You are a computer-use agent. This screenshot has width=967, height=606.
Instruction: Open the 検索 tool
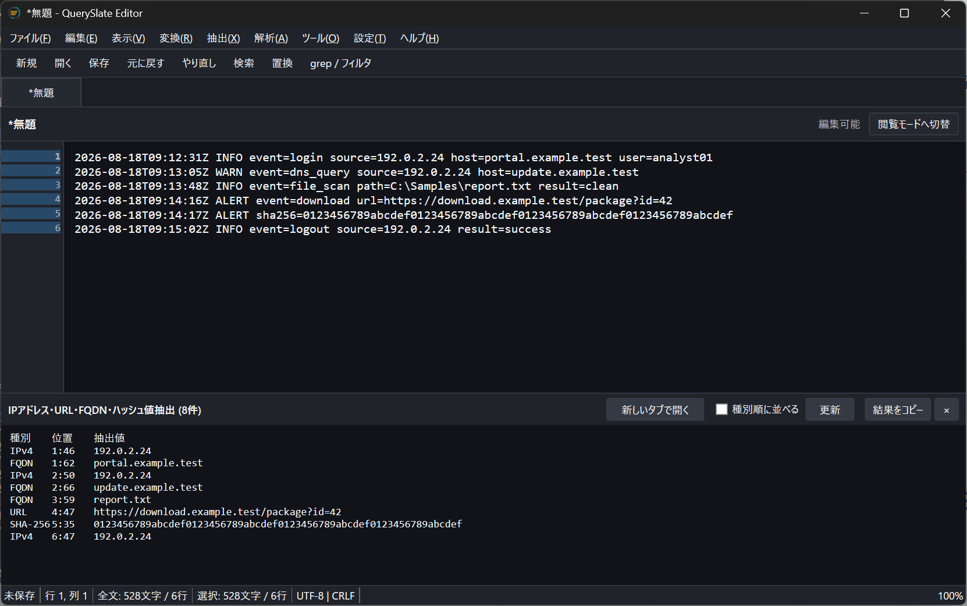pos(244,63)
